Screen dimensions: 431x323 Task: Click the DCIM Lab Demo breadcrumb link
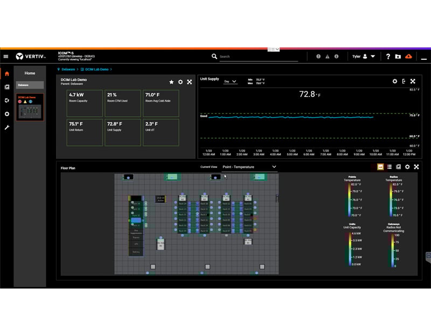coord(96,69)
